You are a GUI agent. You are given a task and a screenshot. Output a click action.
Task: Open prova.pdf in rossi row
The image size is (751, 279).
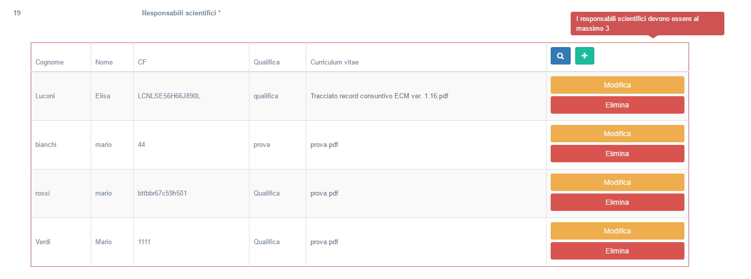pos(324,193)
